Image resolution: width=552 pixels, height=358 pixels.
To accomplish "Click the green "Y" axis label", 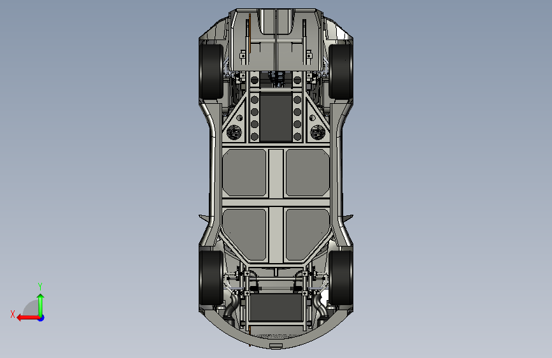I will (x=40, y=287).
